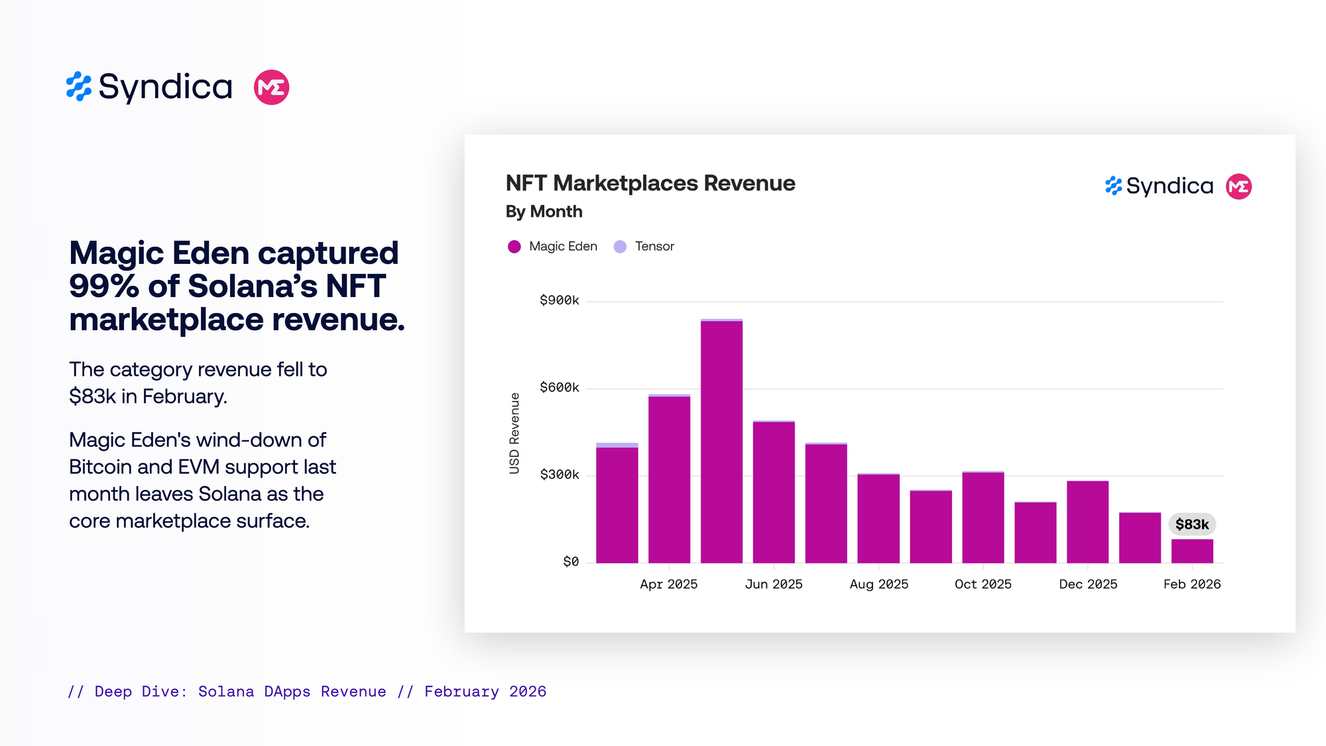Screen dimensions: 1326x746
Task: Select the Feb 2026 bar
Action: [x=1191, y=551]
